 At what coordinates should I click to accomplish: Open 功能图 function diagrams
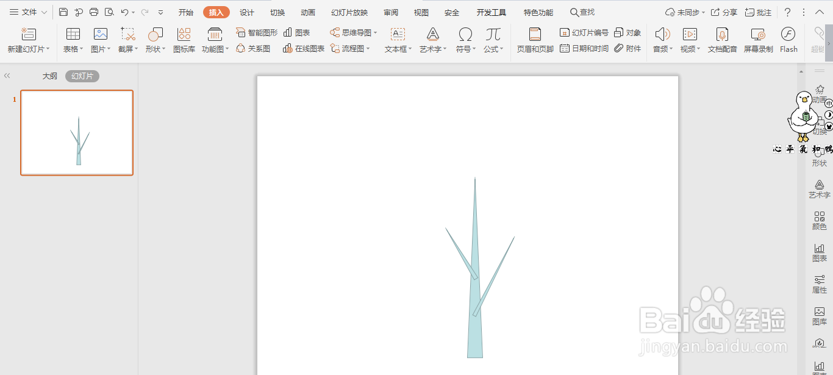pos(215,34)
